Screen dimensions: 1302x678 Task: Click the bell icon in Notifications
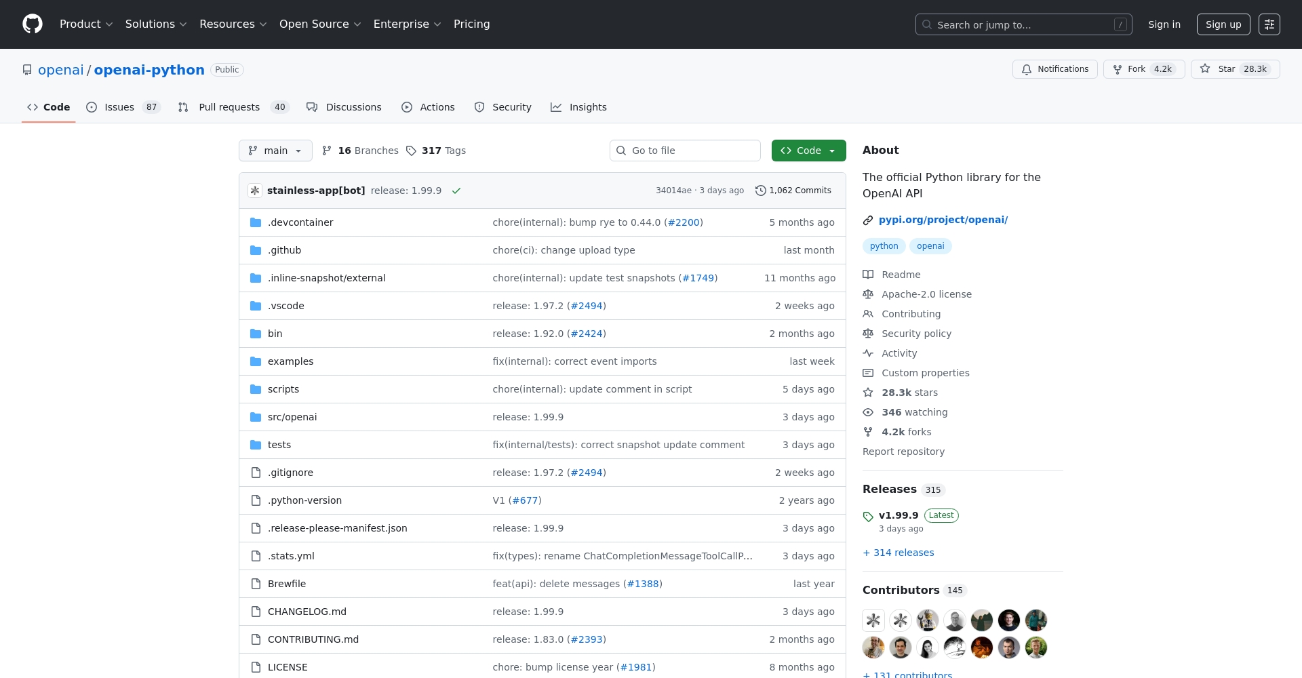[x=1027, y=69]
